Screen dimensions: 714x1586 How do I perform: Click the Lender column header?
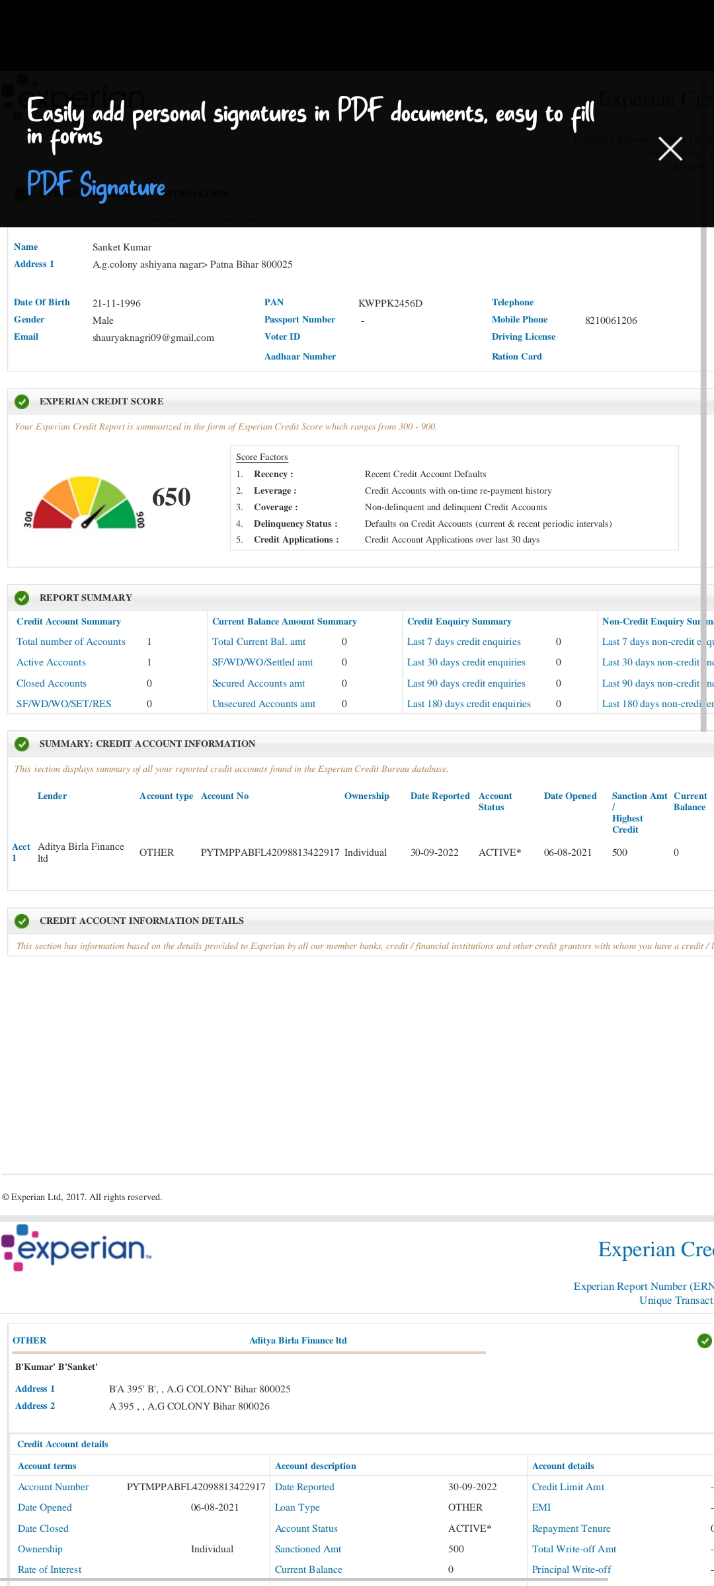52,796
